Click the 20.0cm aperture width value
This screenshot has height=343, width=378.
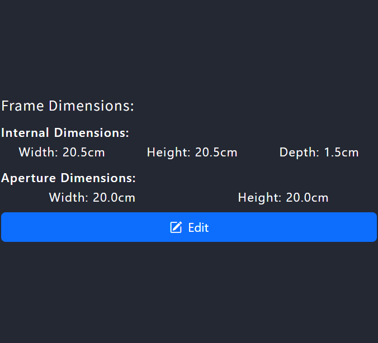[x=114, y=197]
